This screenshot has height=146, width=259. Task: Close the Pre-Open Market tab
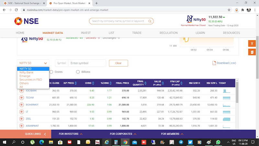89,3
